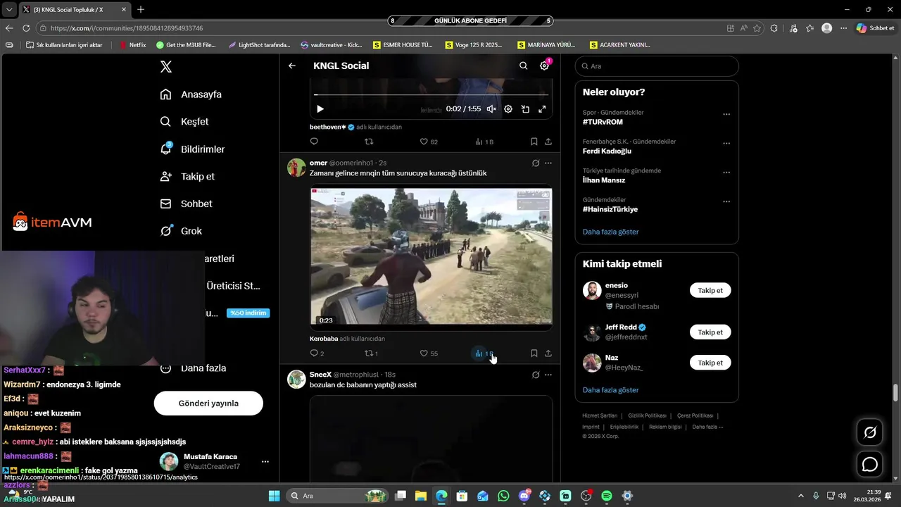Click the Ara search field on X
The height and width of the screenshot is (507, 901).
(x=657, y=66)
